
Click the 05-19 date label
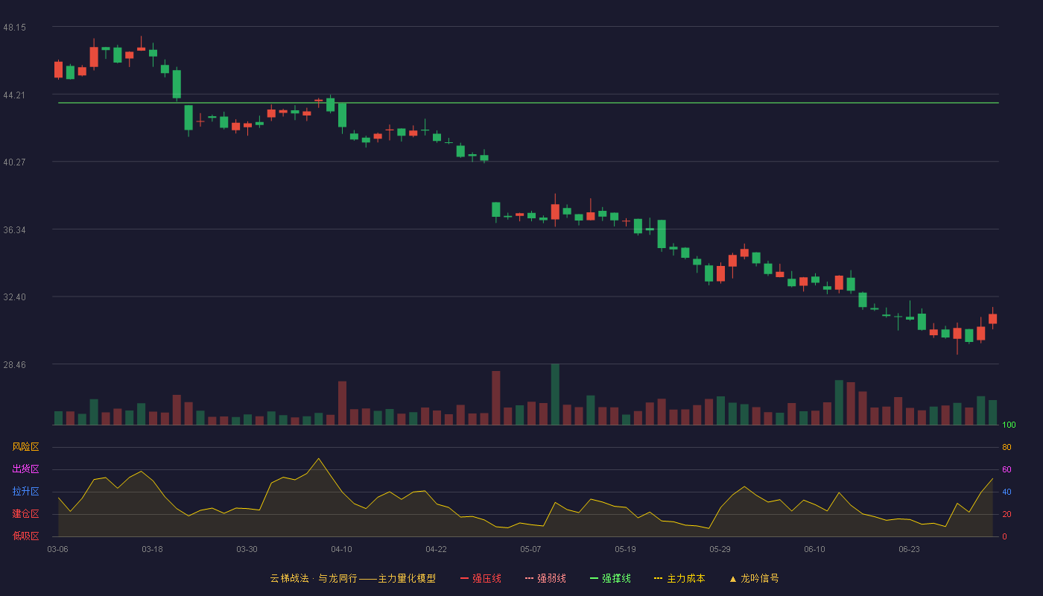pyautogui.click(x=625, y=549)
